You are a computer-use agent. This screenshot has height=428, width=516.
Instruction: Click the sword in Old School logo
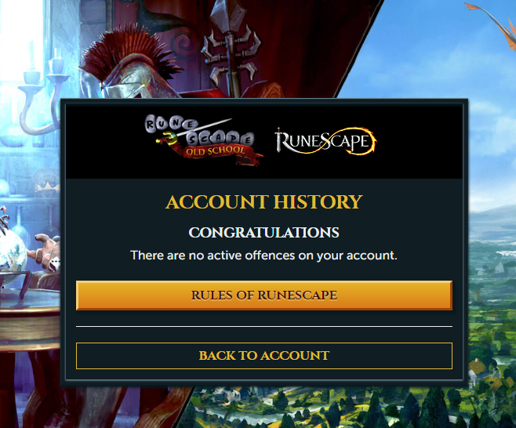tap(194, 131)
